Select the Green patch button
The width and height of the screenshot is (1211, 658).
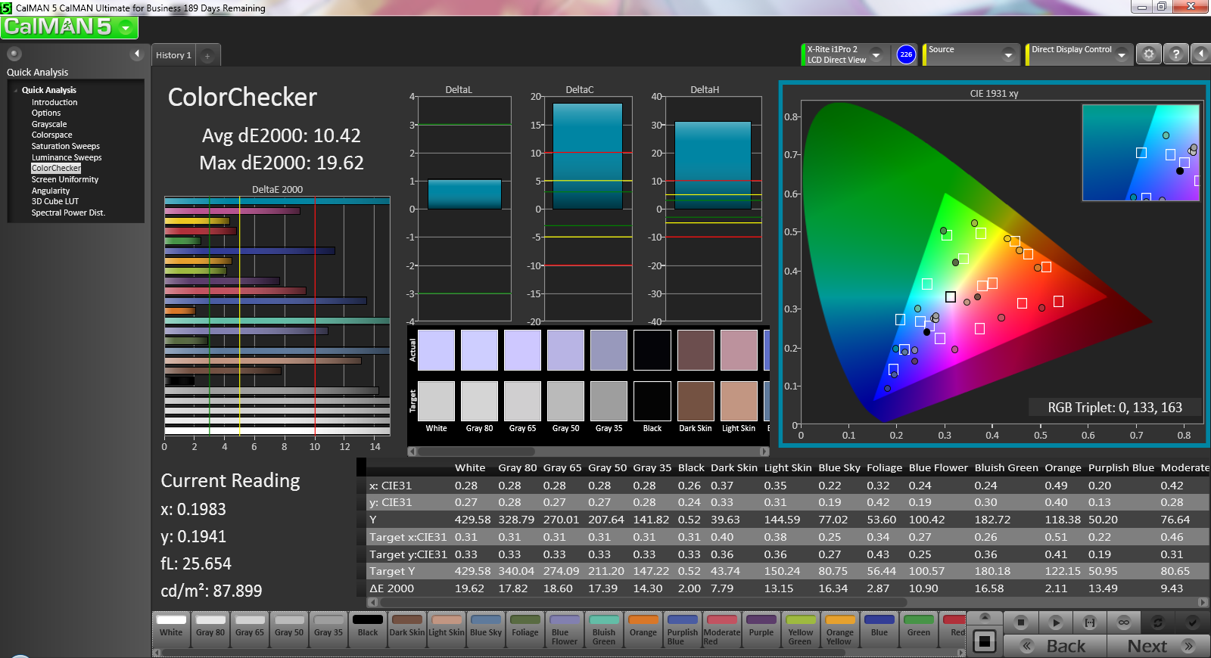point(919,630)
